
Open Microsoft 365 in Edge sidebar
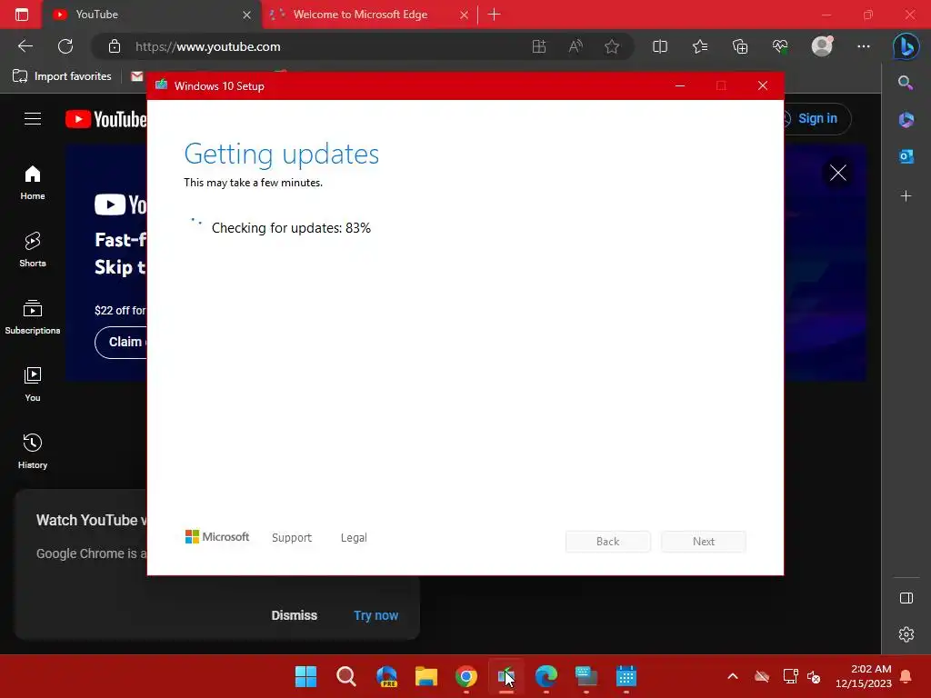906,119
